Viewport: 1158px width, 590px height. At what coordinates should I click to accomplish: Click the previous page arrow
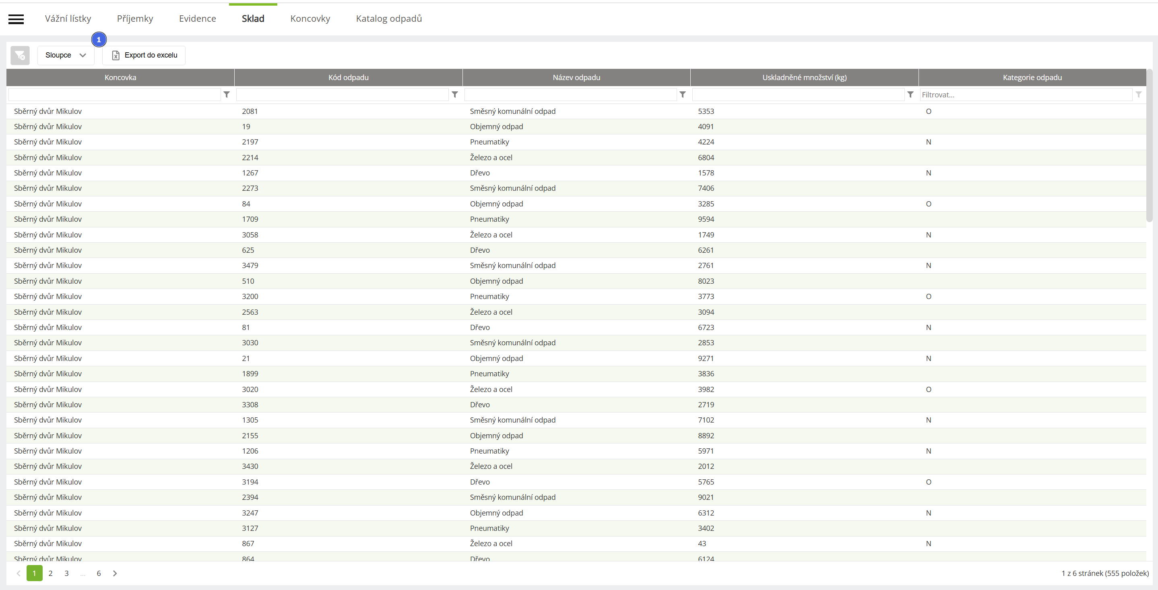(x=19, y=573)
